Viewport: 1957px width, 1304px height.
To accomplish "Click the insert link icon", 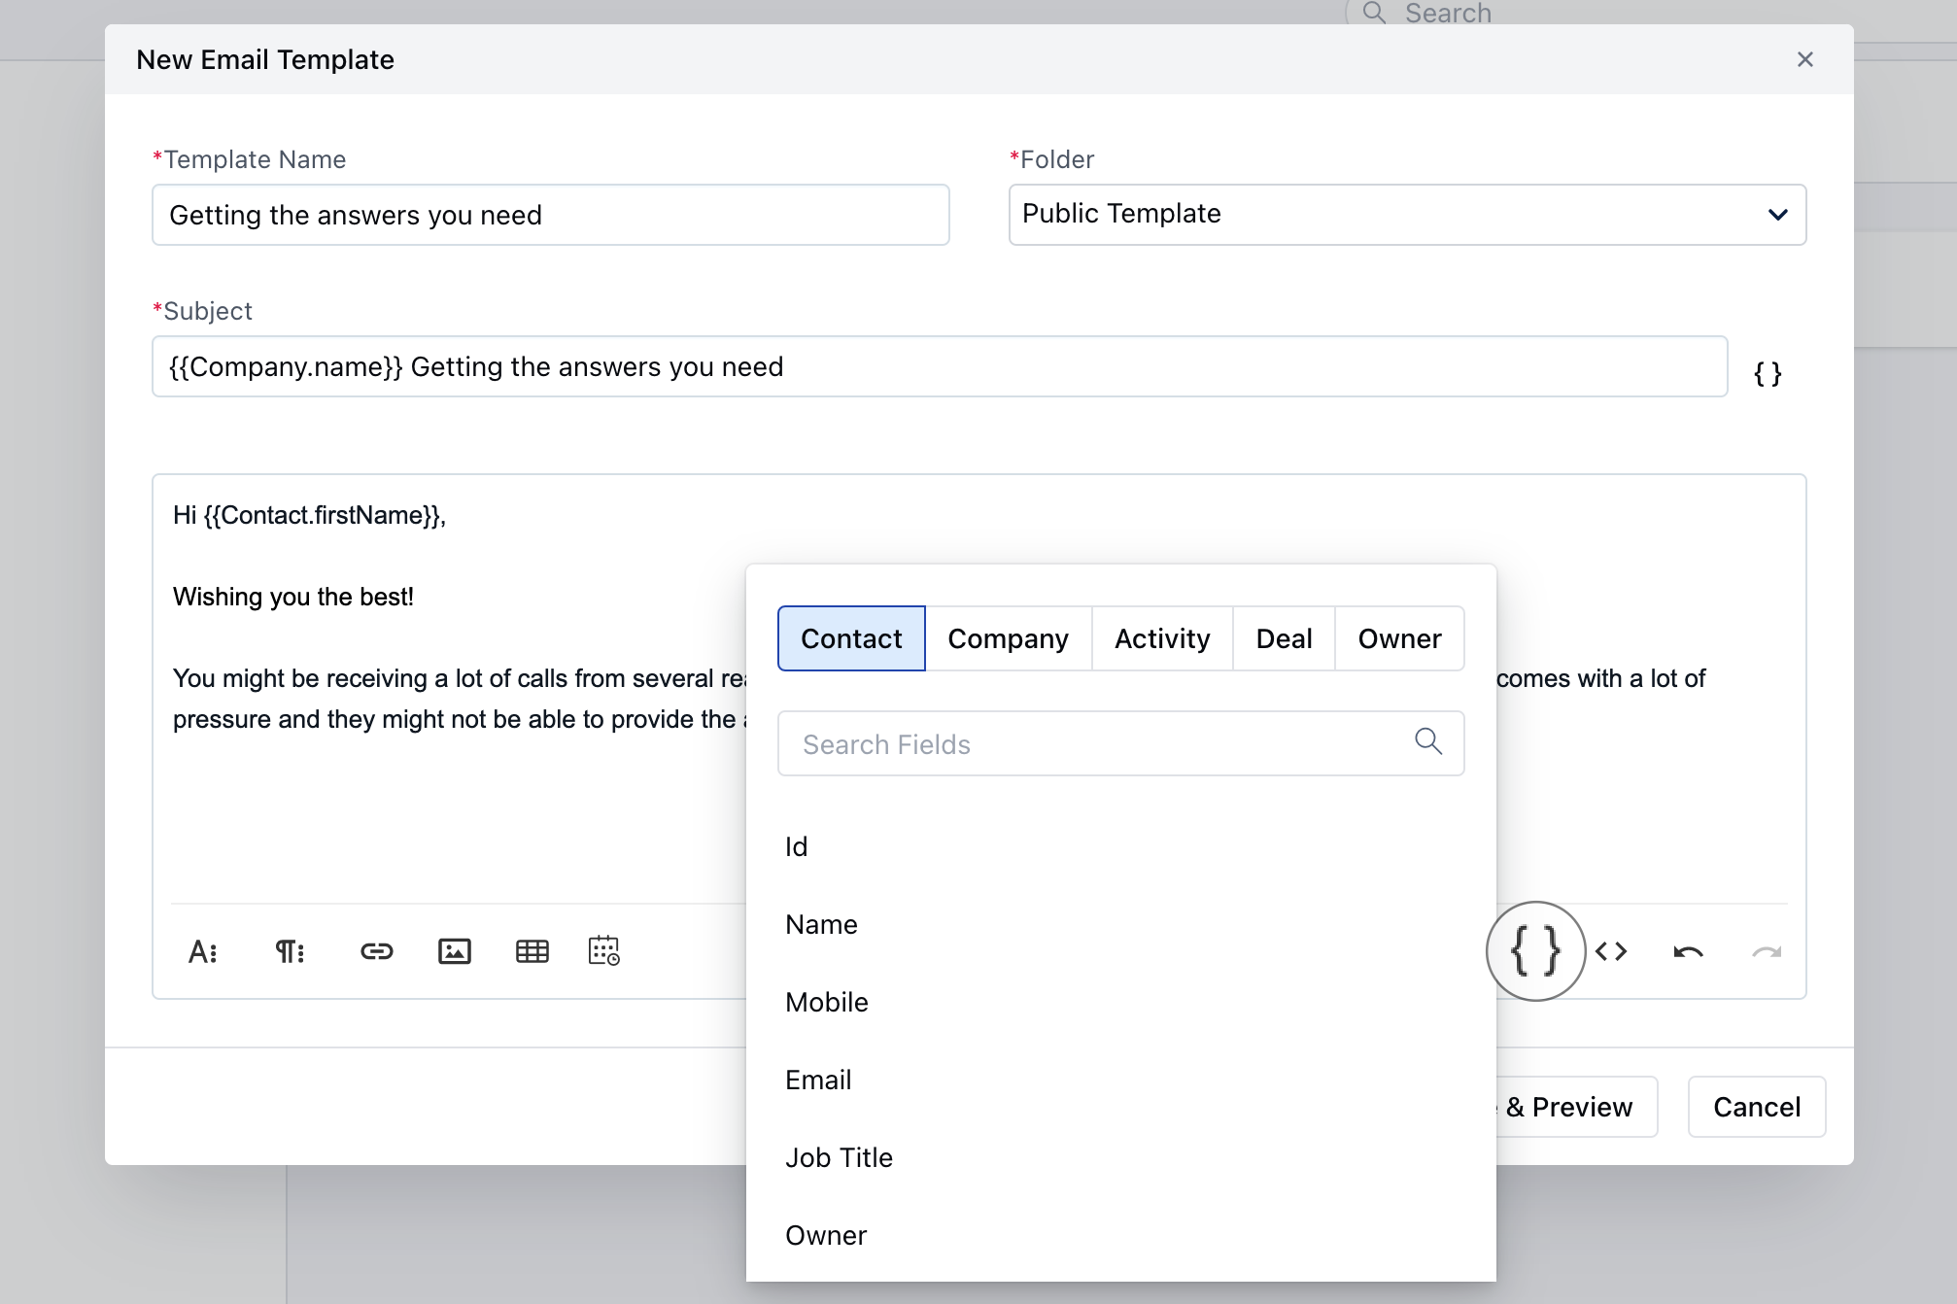I will click(376, 951).
